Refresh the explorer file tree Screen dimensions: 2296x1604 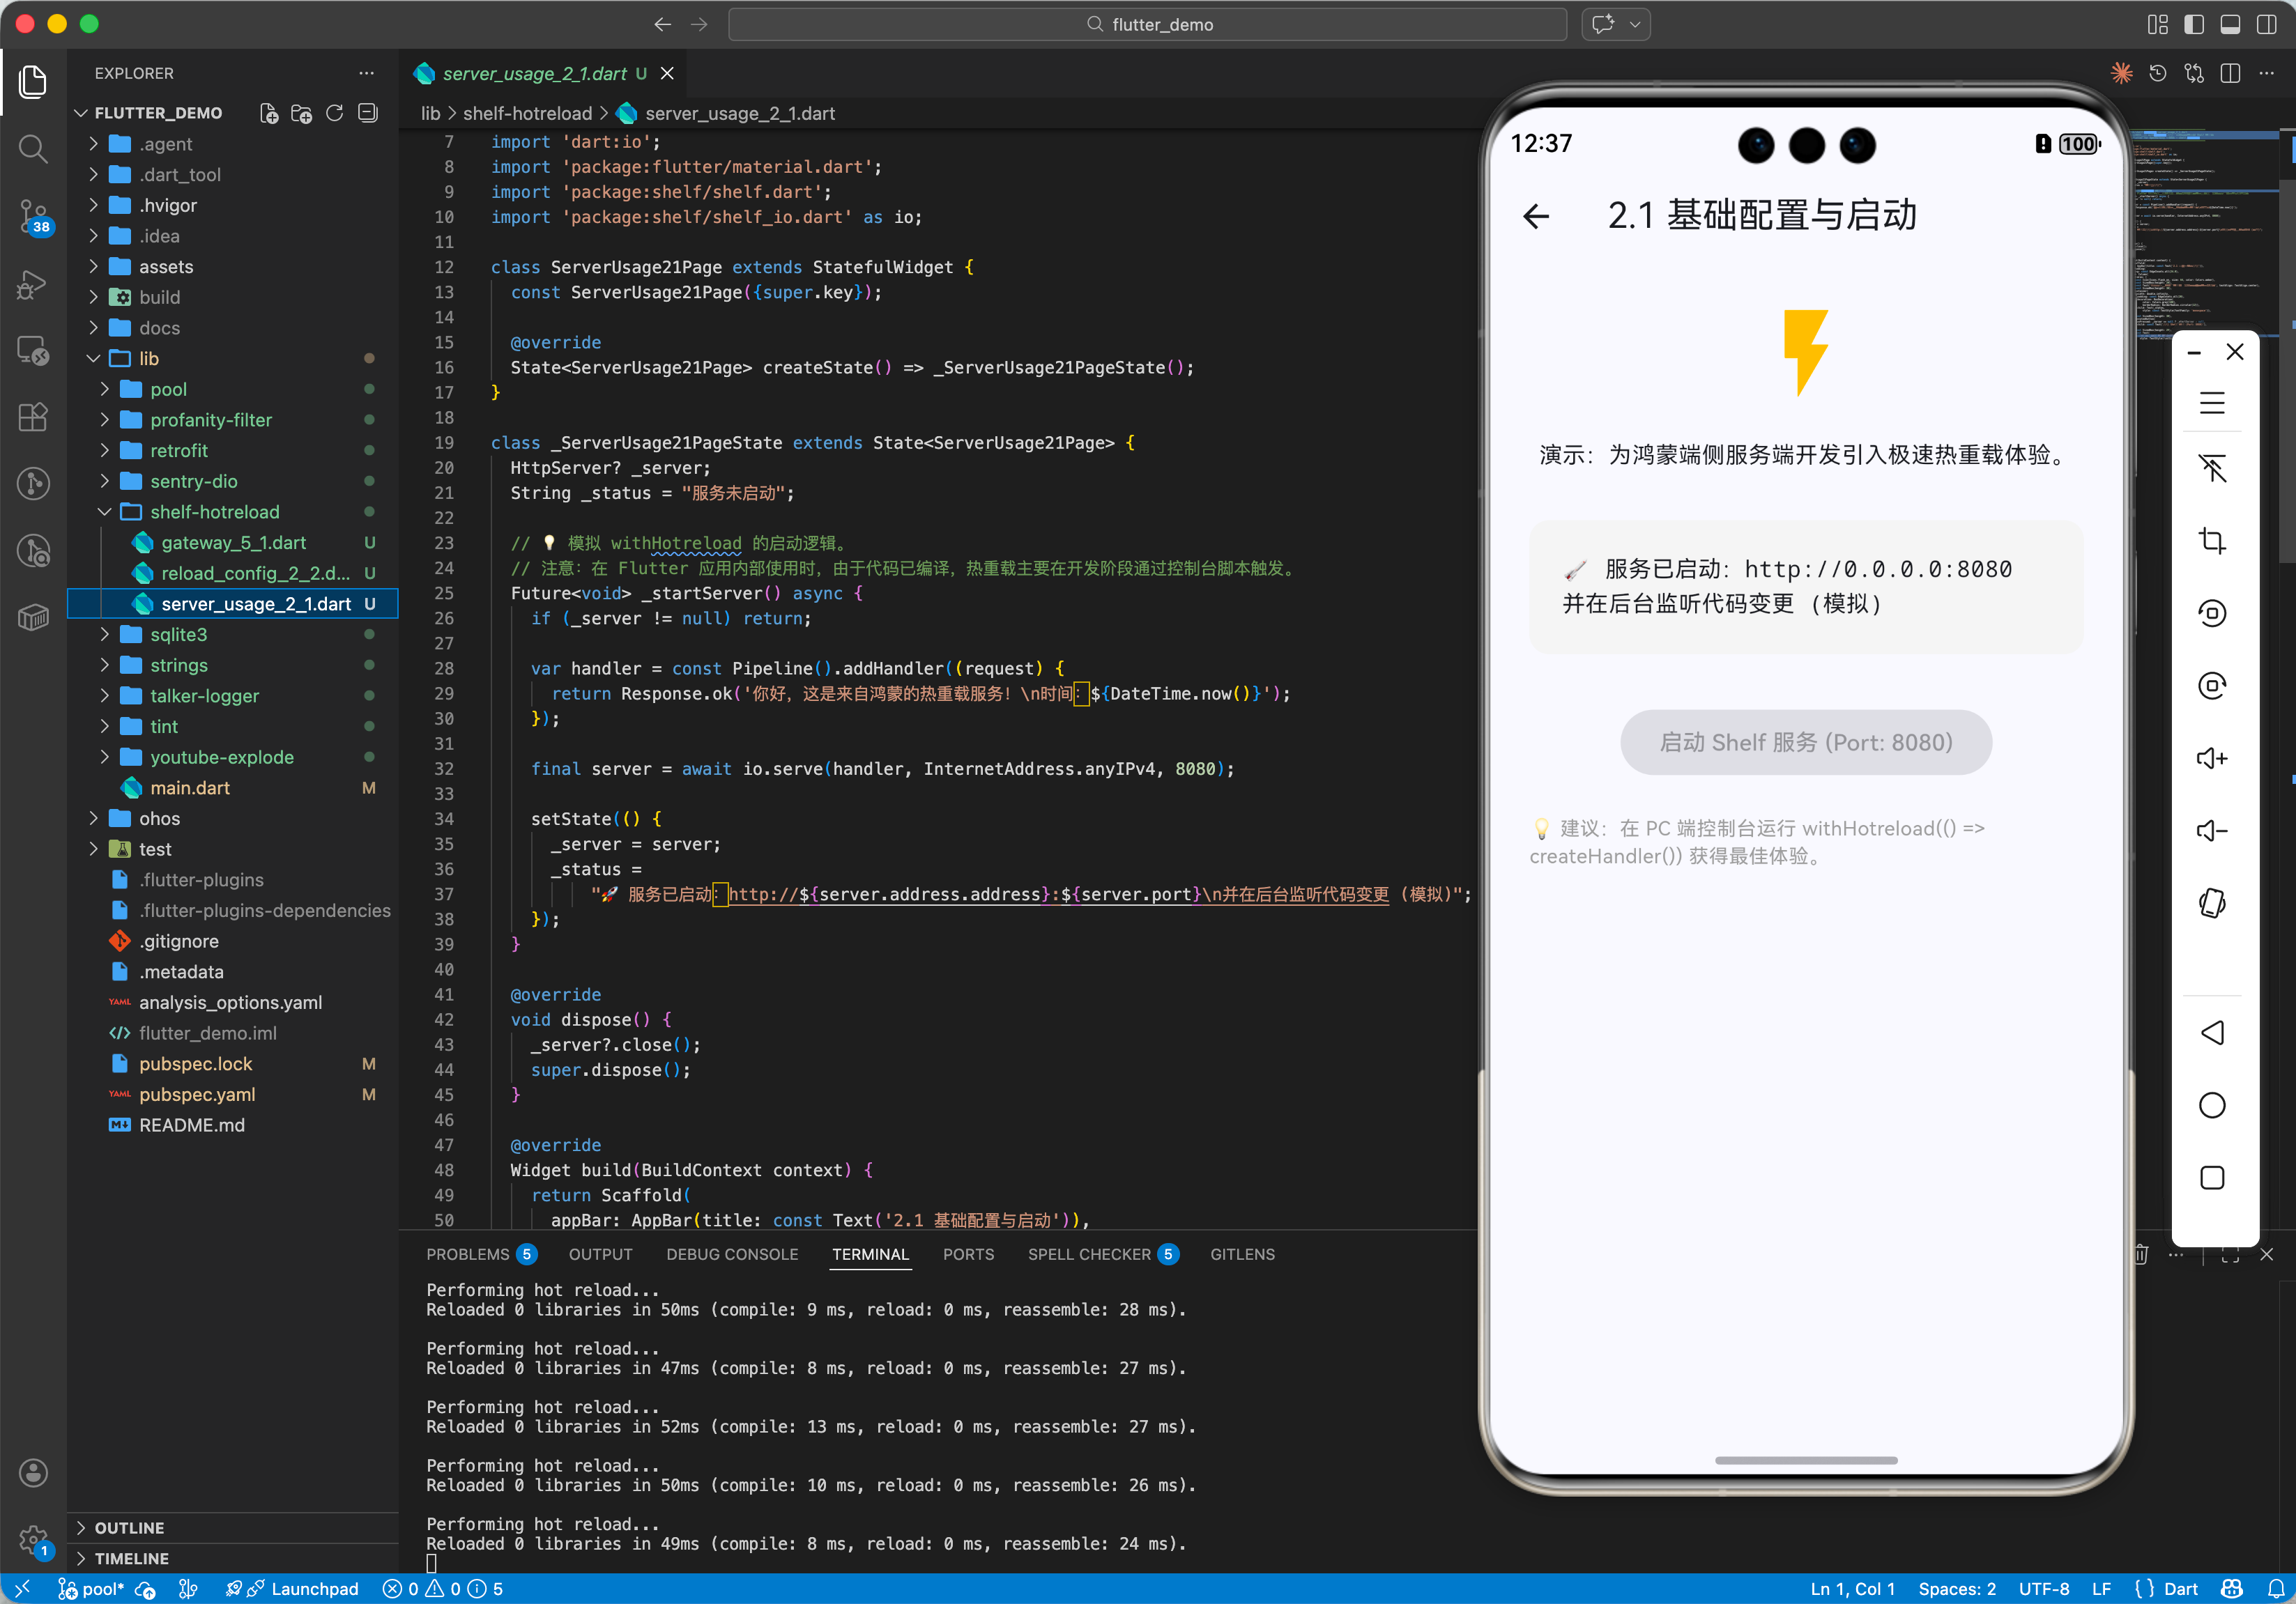tap(335, 113)
